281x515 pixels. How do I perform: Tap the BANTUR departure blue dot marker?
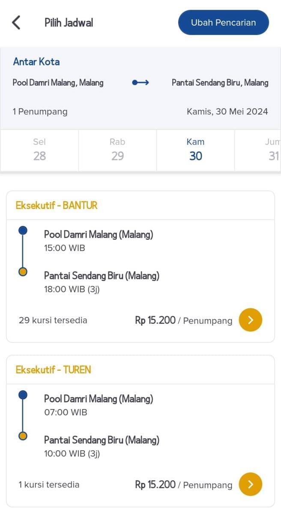pyautogui.click(x=23, y=231)
